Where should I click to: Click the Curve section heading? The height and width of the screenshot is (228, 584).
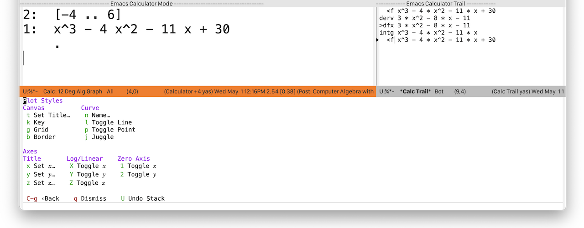pos(90,108)
